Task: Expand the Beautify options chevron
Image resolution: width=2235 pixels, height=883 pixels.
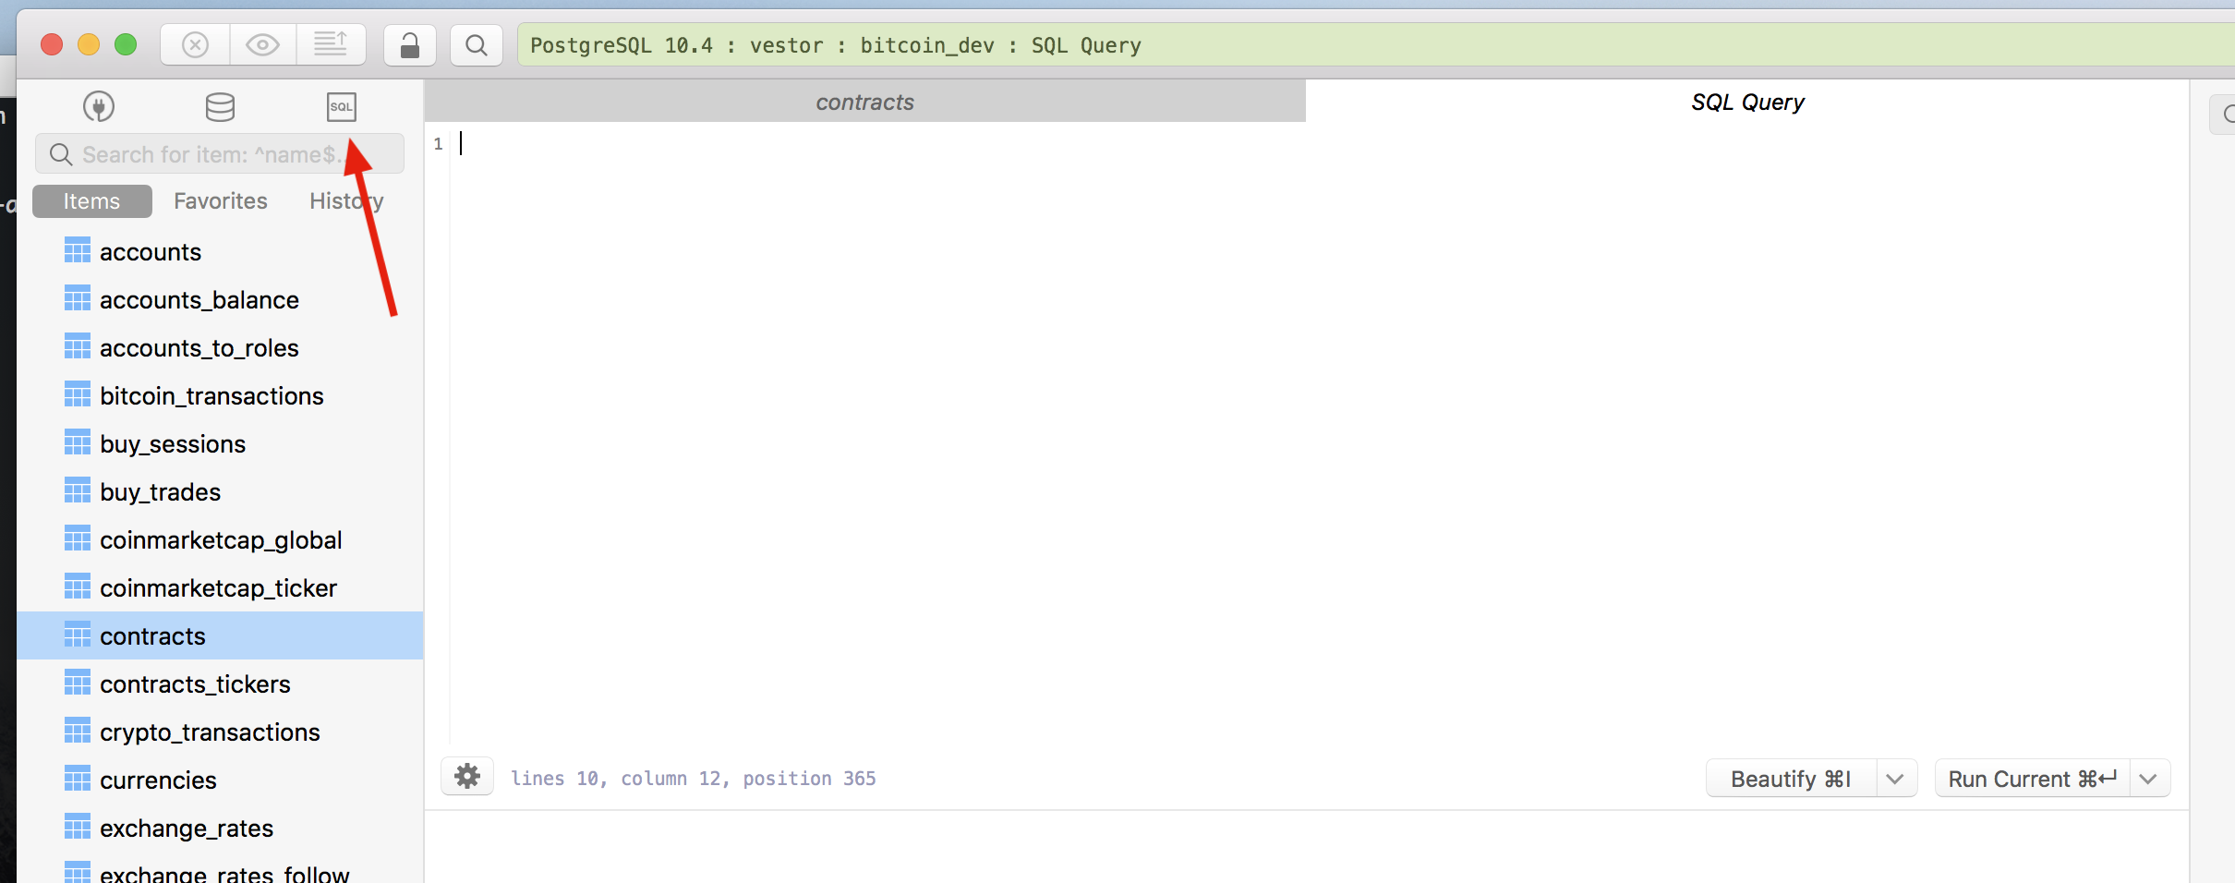Action: click(x=1896, y=778)
